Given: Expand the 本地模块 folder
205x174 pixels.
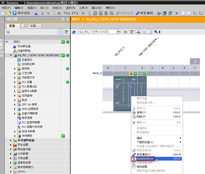Looking at the screenshot, I should click(15, 136).
